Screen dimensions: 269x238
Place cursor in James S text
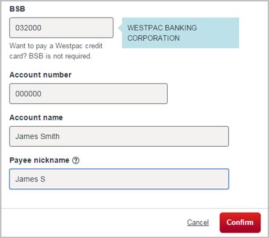[x=30, y=179]
